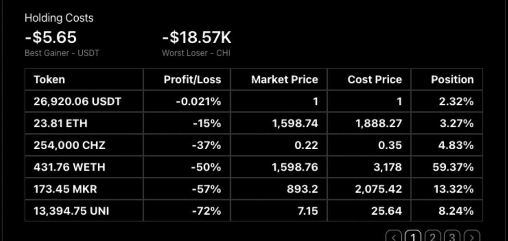Sort by the Profit/Loss column header

pyautogui.click(x=192, y=80)
